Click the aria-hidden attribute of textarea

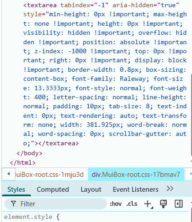146,5
